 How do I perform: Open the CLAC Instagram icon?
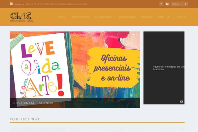pyautogui.click(x=167, y=4)
